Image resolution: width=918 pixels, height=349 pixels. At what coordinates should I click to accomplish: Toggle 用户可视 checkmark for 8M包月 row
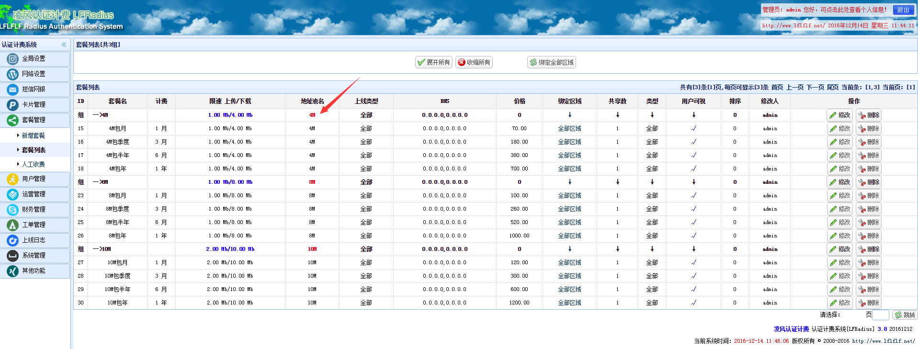pos(693,196)
